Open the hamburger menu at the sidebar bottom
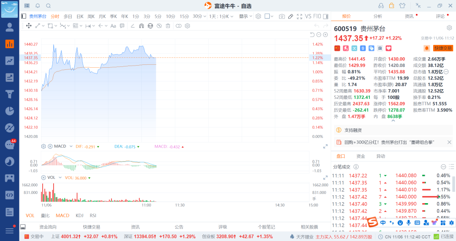Viewport: 456px width, 241px height. (x=10, y=230)
